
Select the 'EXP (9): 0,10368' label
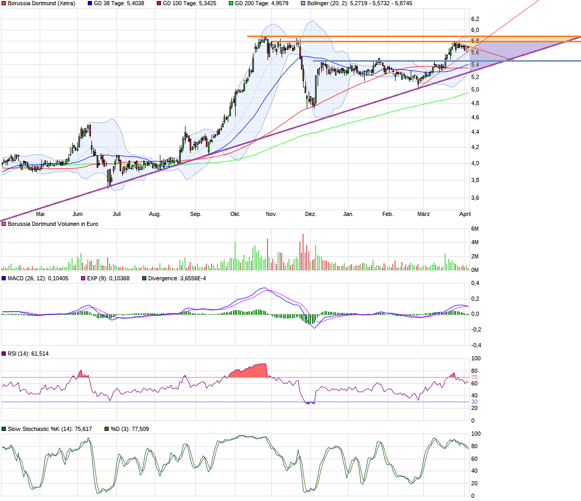108,278
